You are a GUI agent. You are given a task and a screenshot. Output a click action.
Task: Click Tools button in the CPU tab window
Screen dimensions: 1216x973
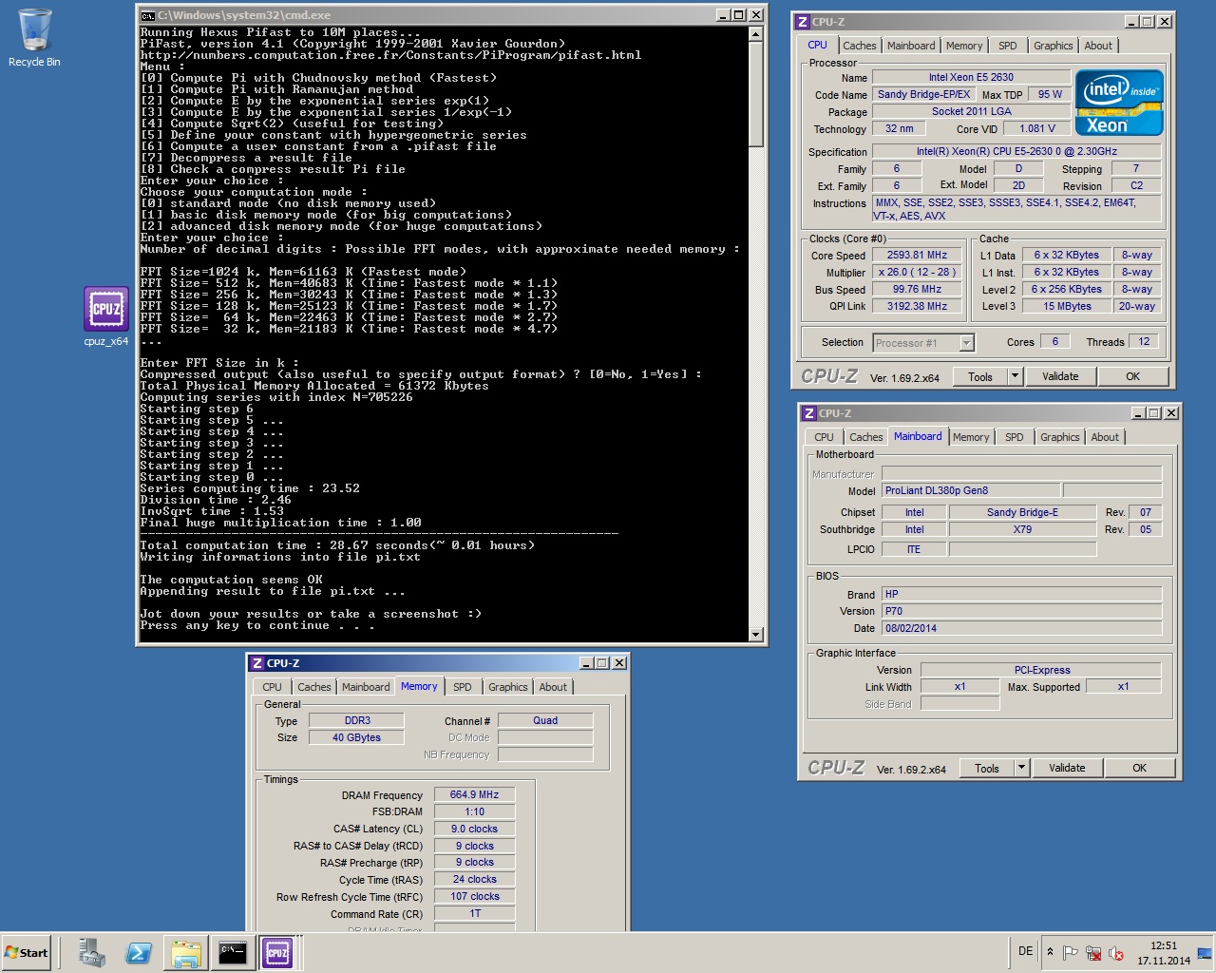tap(980, 376)
